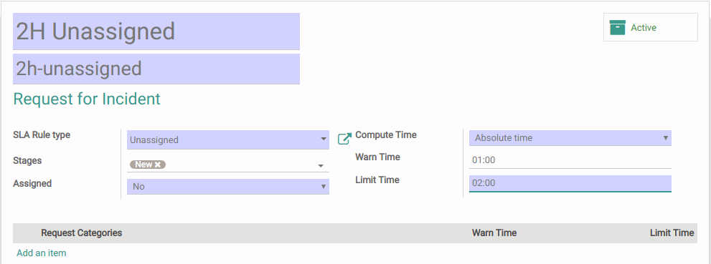Sort by the Limit Time column header
The width and height of the screenshot is (711, 264).
(672, 233)
